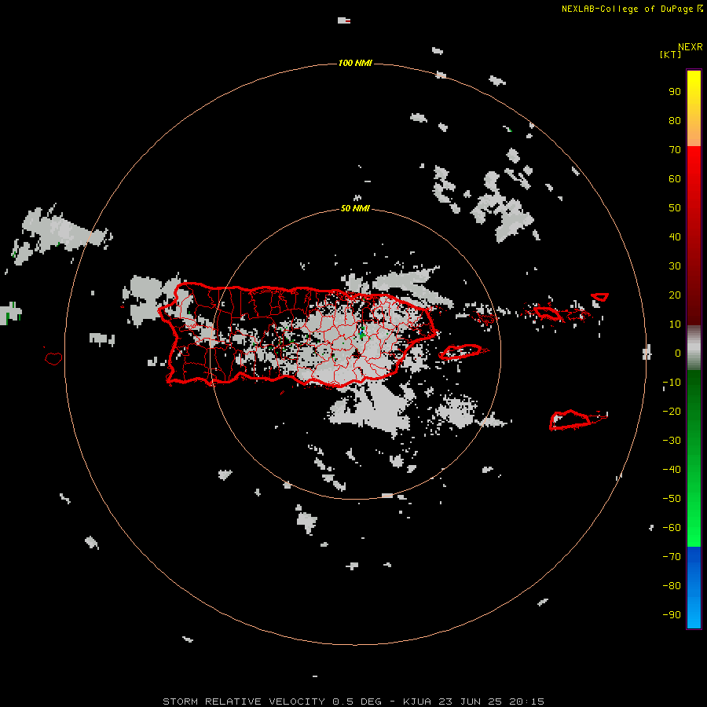Screen dimensions: 707x707
Task: Click the small Mona island outline in the west
Action: pyautogui.click(x=53, y=358)
